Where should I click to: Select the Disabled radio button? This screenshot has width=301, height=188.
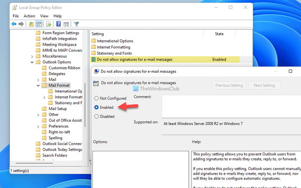(x=96, y=117)
